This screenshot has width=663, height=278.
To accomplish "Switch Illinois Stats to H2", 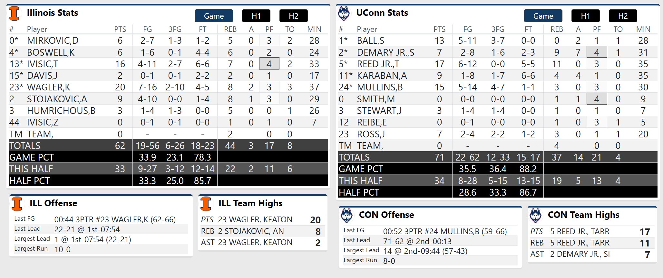I will pyautogui.click(x=293, y=16).
